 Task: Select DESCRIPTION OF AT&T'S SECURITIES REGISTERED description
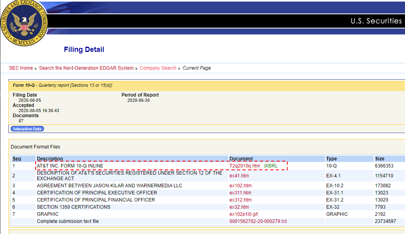[x=130, y=176]
